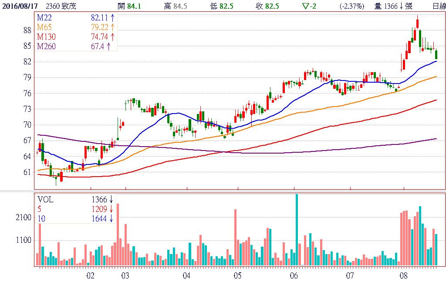Select the 08 month marker on time axis
This screenshot has width=446, height=288.
404,276
